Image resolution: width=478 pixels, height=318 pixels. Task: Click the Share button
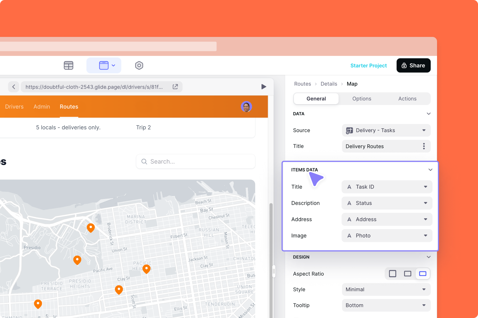coord(413,66)
